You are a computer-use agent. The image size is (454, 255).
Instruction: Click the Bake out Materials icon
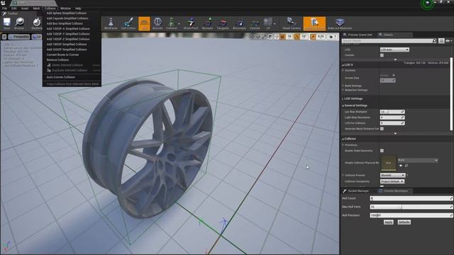(x=340, y=23)
